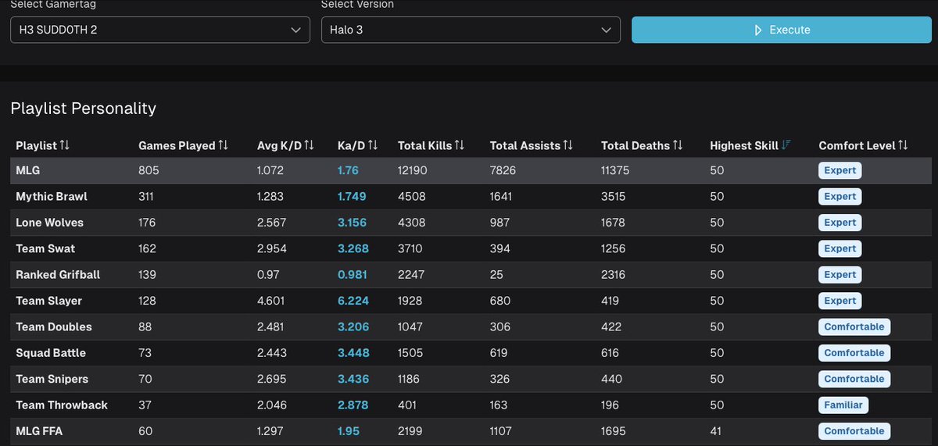The width and height of the screenshot is (938, 446).
Task: Click the Total Kills value 4508
Action: [x=410, y=196]
